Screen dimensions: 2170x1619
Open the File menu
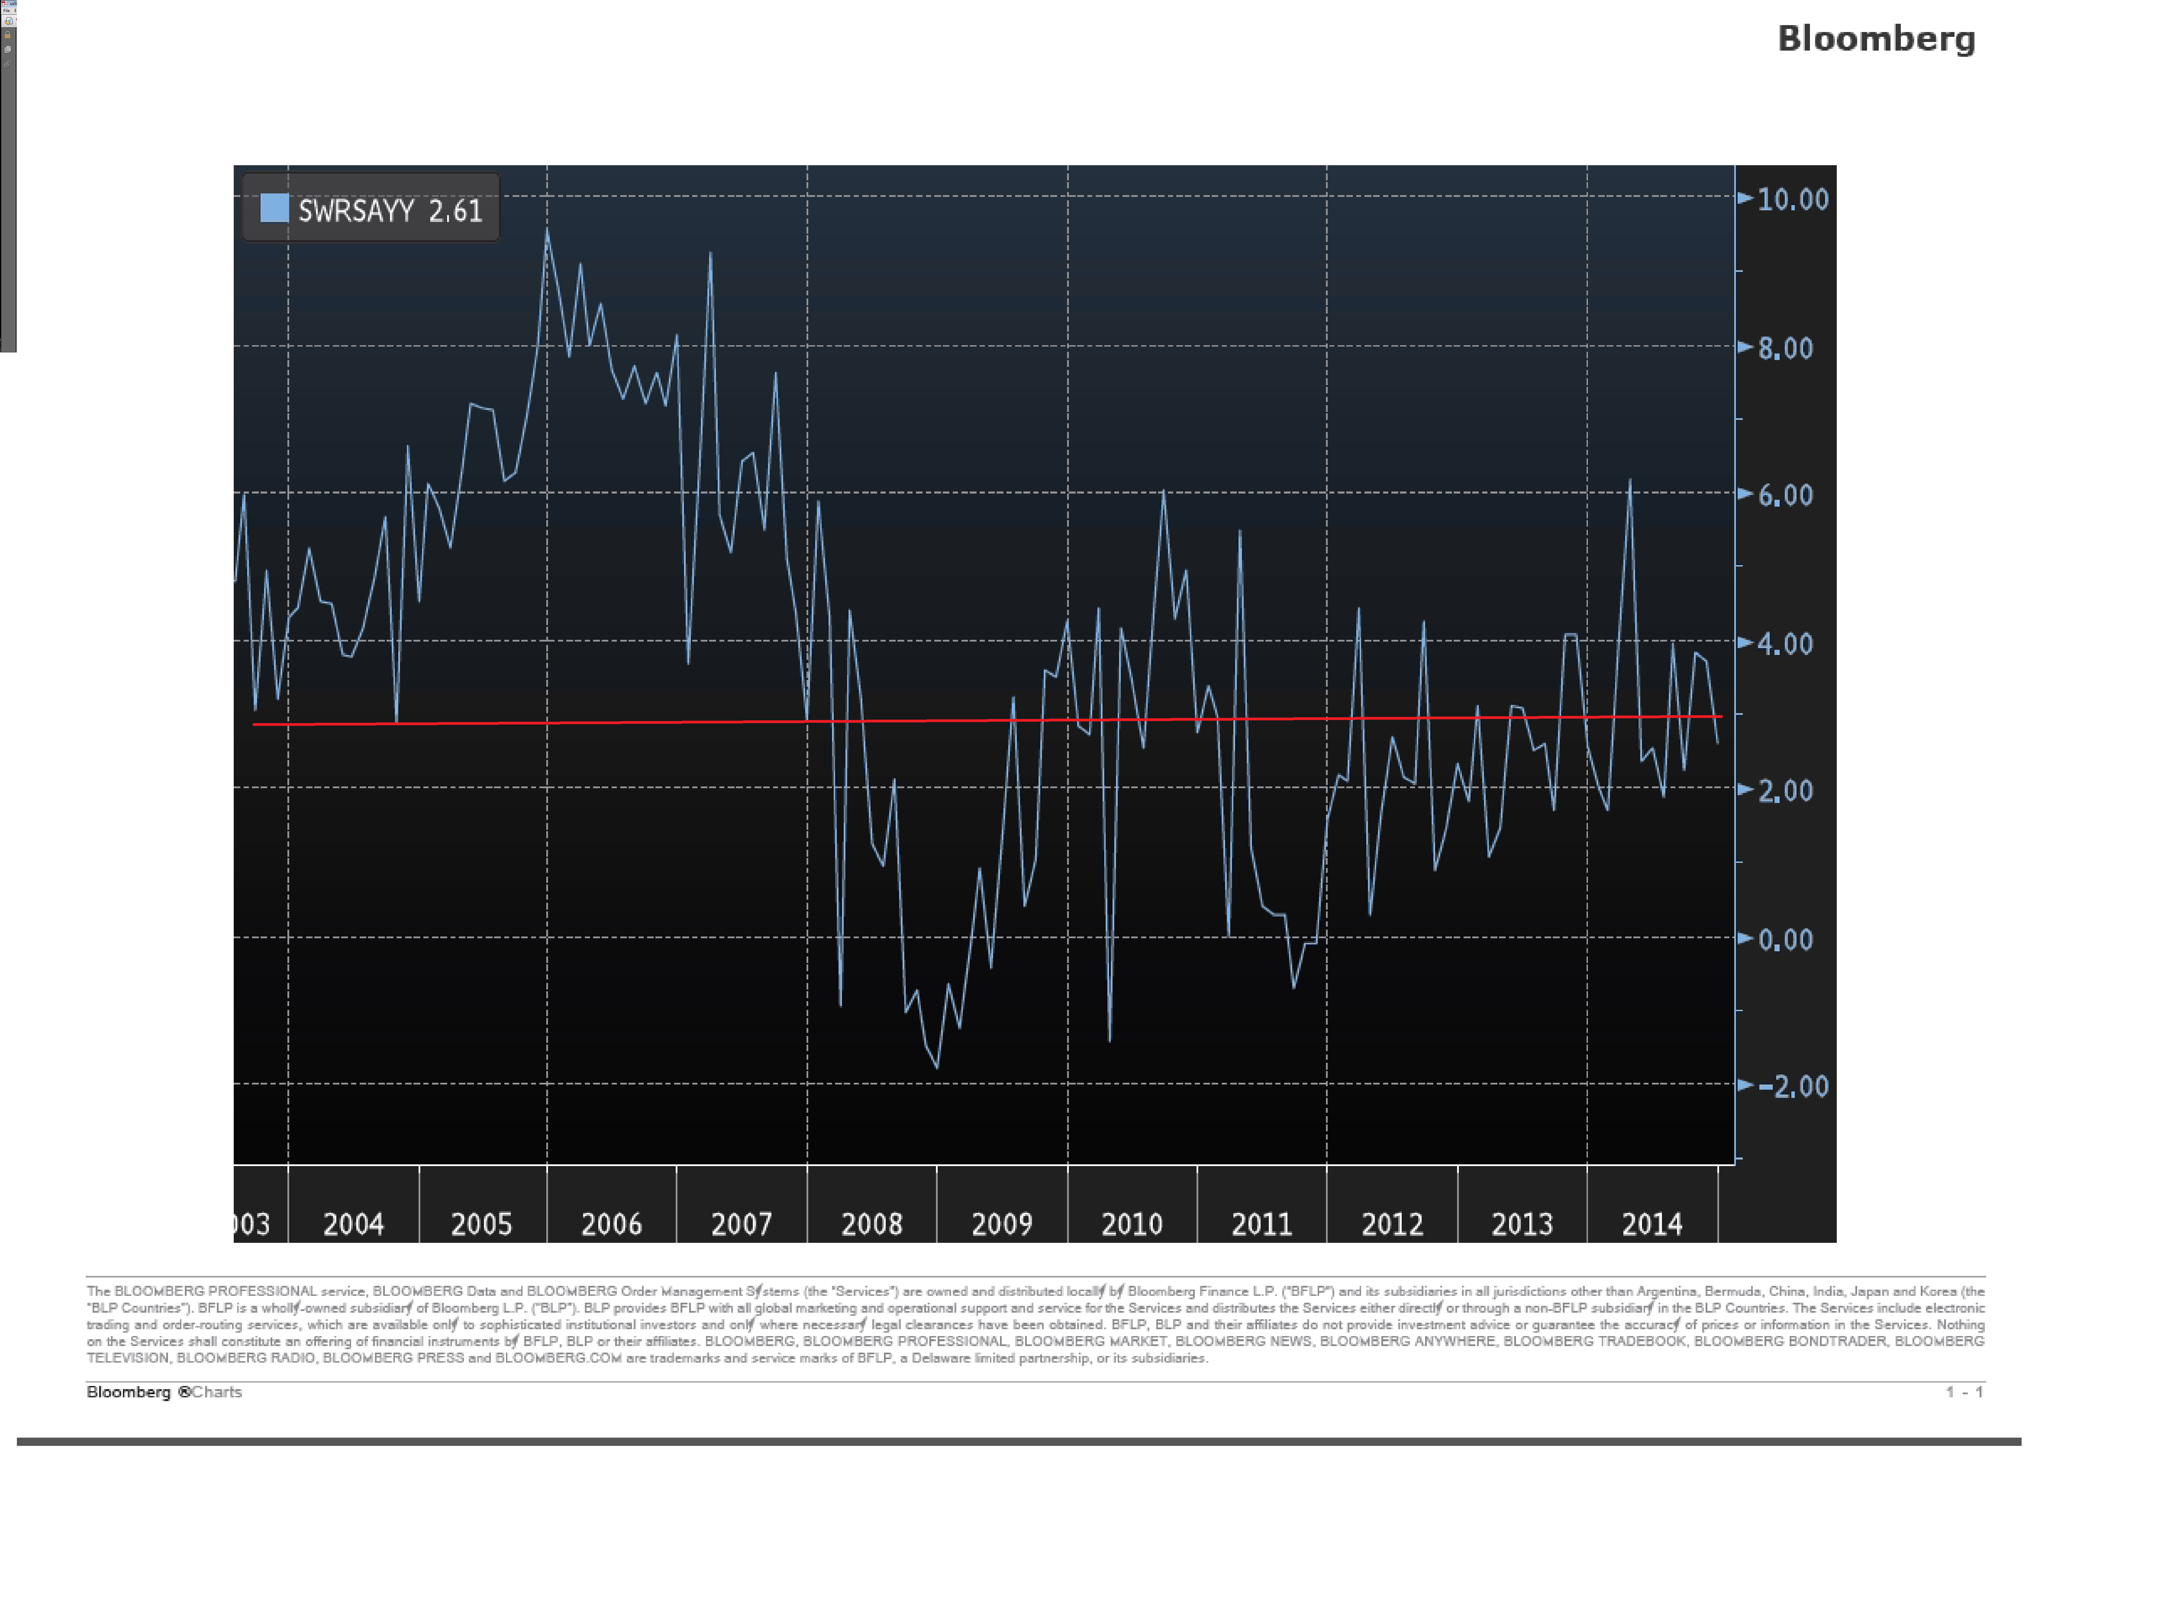pyautogui.click(x=7, y=11)
